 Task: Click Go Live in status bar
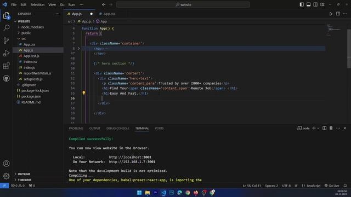pyautogui.click(x=332, y=186)
